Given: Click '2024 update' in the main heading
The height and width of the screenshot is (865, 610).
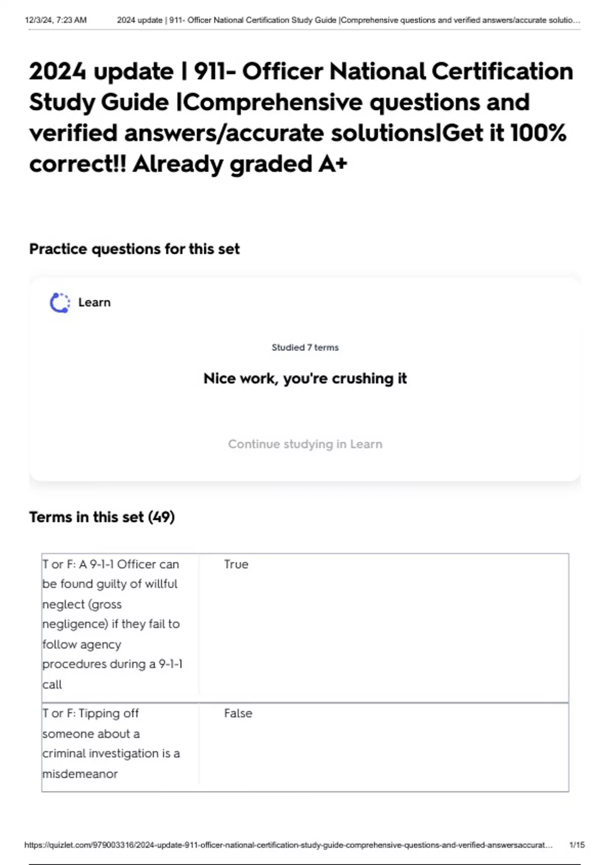Looking at the screenshot, I should point(101,71).
